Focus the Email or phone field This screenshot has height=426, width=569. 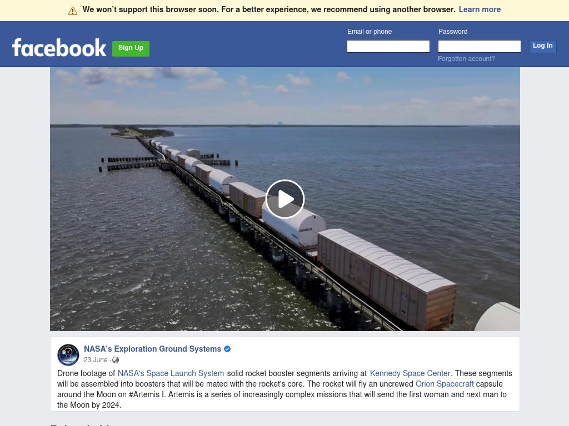[388, 47]
